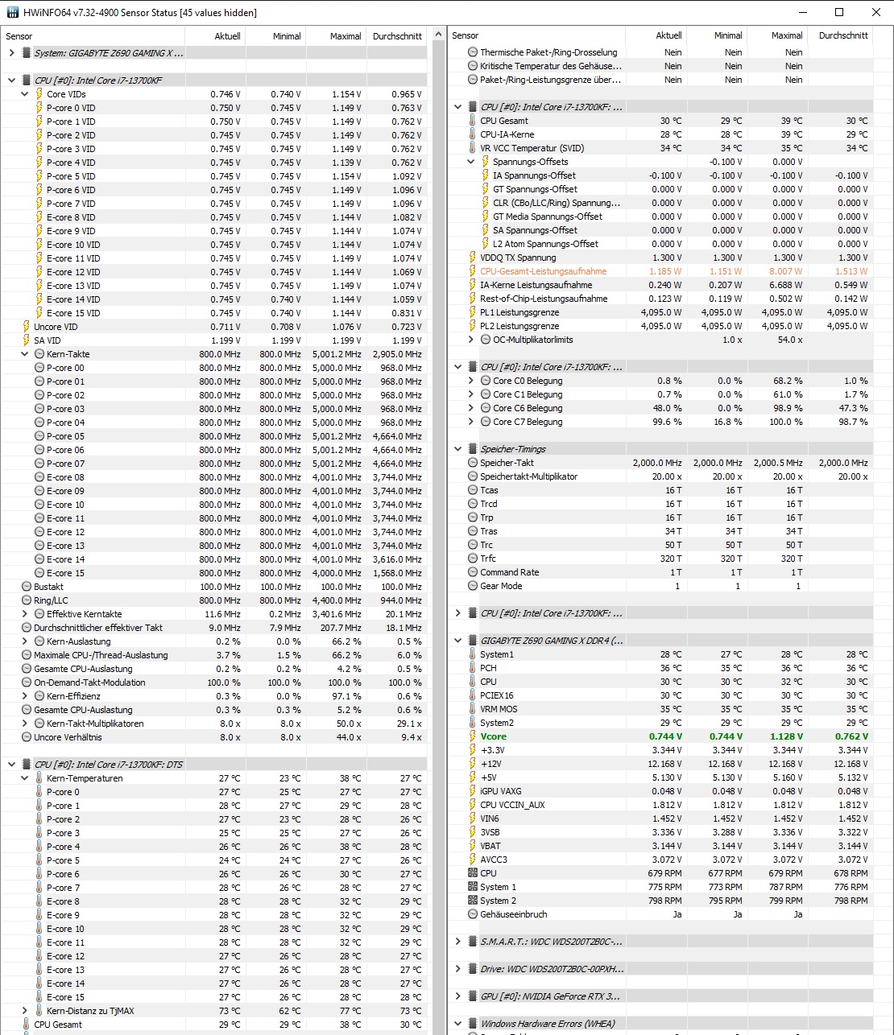Click the memory module icon beside Speicher-Takt
This screenshot has height=1035, width=894.
473,463
